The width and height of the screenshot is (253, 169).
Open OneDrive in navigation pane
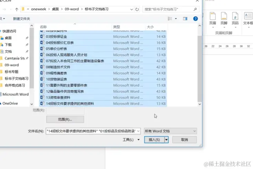click(x=10, y=103)
